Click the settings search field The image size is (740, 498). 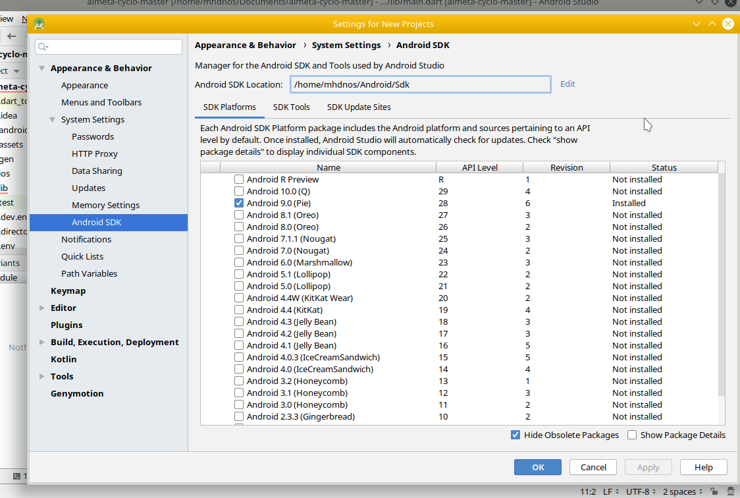[109, 47]
